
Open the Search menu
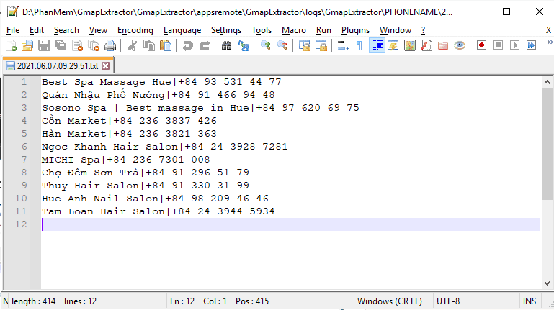66,30
